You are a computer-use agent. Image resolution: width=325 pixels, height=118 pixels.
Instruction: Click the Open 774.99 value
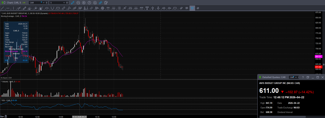click(x=269, y=107)
